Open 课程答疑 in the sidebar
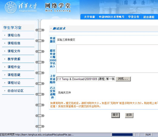The image size is (158, 137). tap(14, 75)
